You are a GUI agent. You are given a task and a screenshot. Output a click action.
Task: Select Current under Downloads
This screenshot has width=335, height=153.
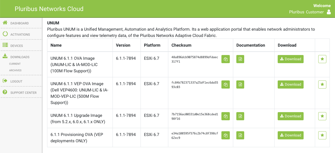click(x=15, y=64)
